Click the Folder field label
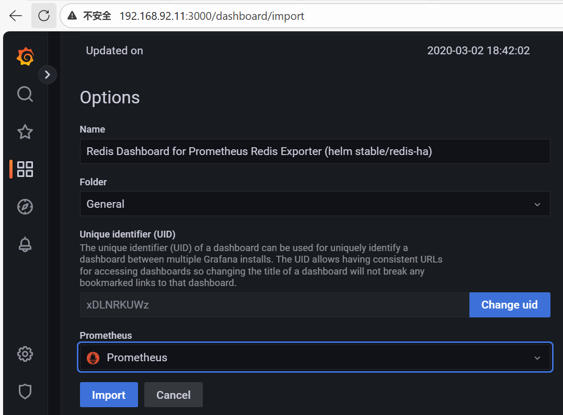Viewport: 563px width, 415px height. click(x=94, y=182)
